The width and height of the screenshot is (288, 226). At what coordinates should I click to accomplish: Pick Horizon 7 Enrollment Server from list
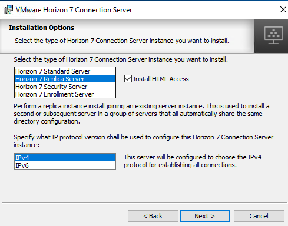tap(65, 94)
